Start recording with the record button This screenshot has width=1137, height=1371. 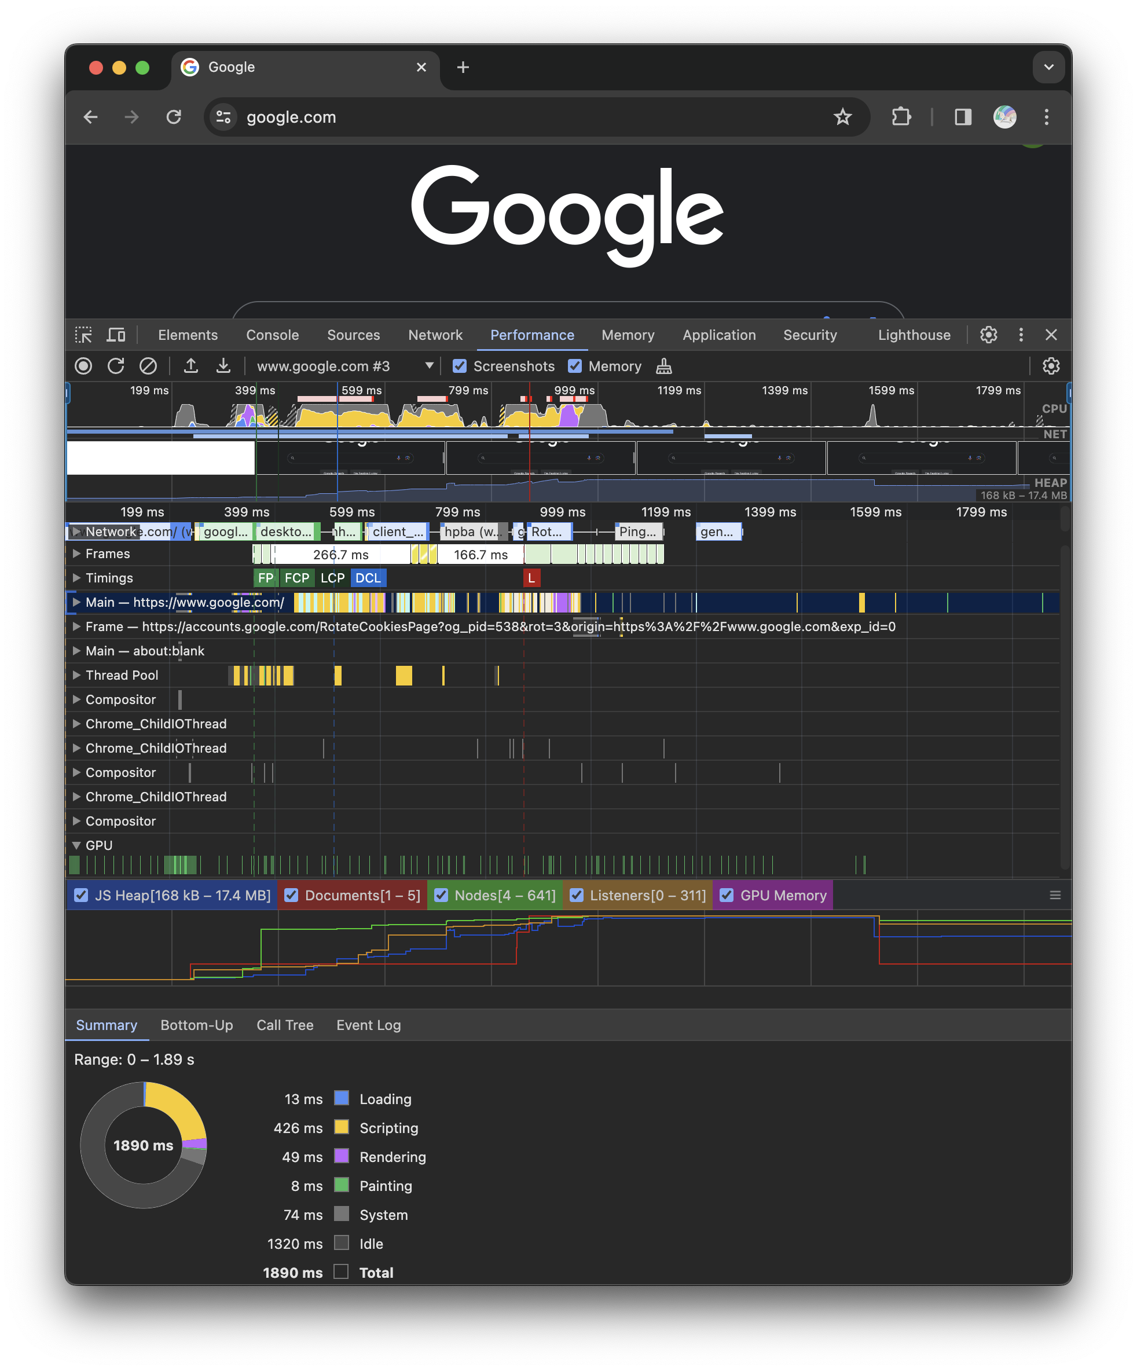83,366
